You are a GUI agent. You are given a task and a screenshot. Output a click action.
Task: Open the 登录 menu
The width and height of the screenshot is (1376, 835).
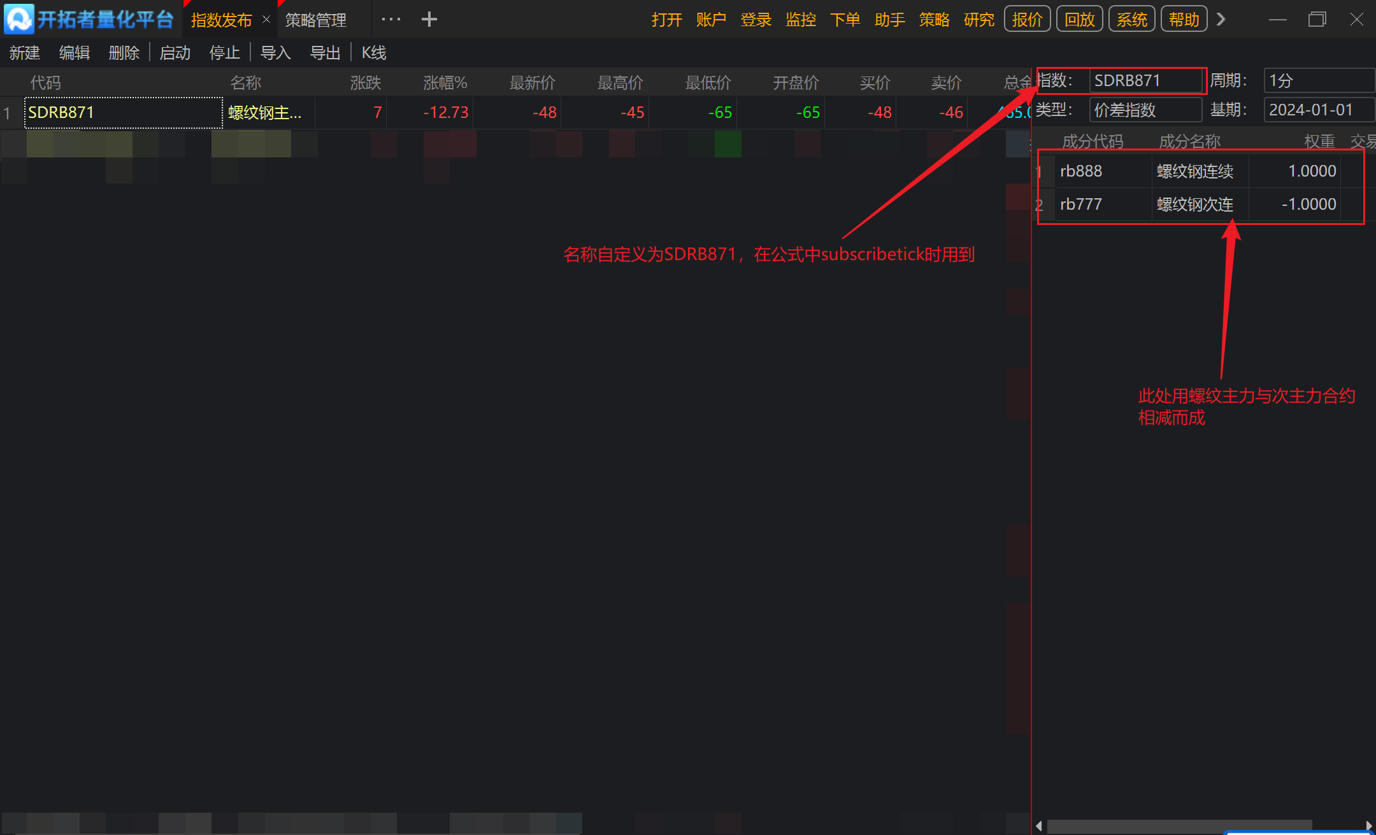click(x=756, y=20)
